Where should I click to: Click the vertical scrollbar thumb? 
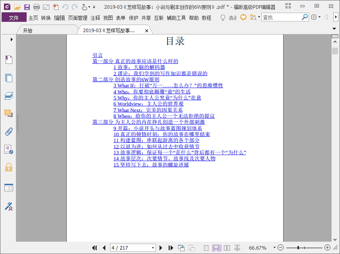point(335,51)
